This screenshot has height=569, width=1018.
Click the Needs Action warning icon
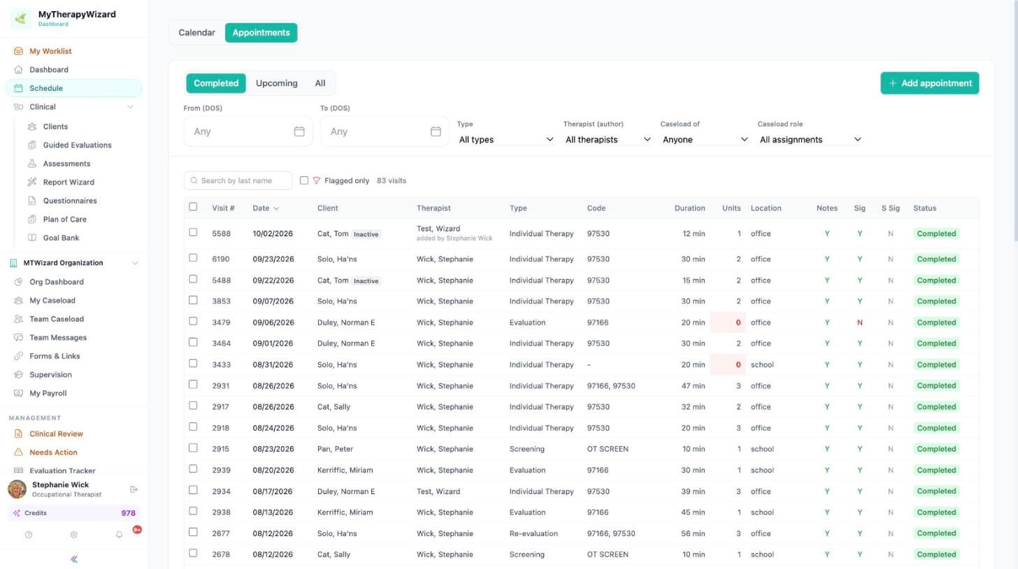[x=18, y=452]
